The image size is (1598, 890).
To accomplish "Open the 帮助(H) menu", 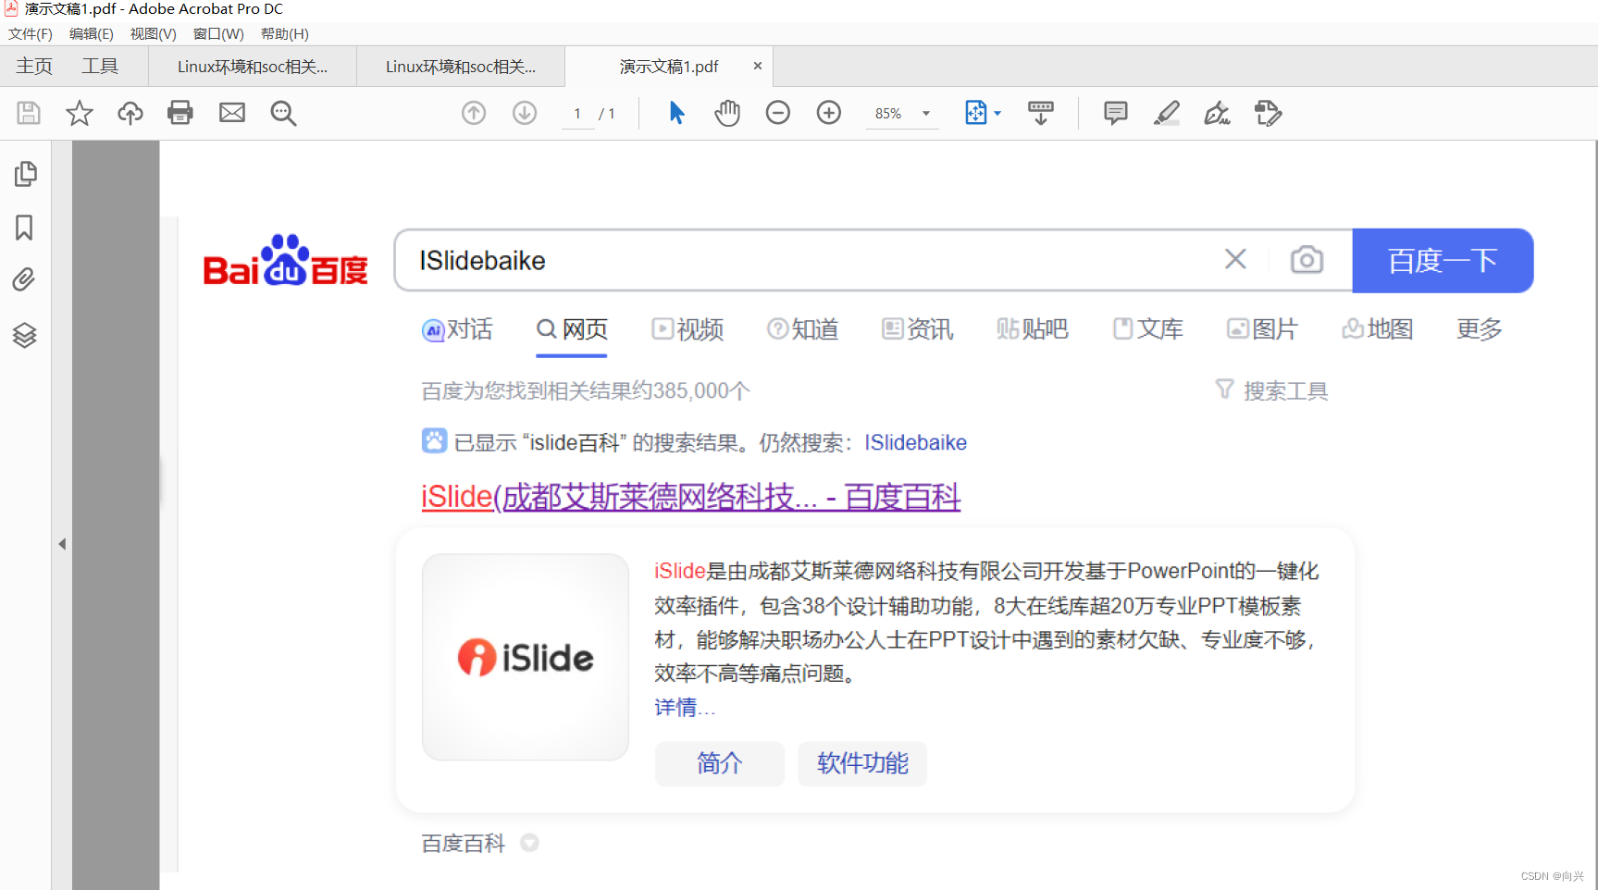I will pos(285,34).
